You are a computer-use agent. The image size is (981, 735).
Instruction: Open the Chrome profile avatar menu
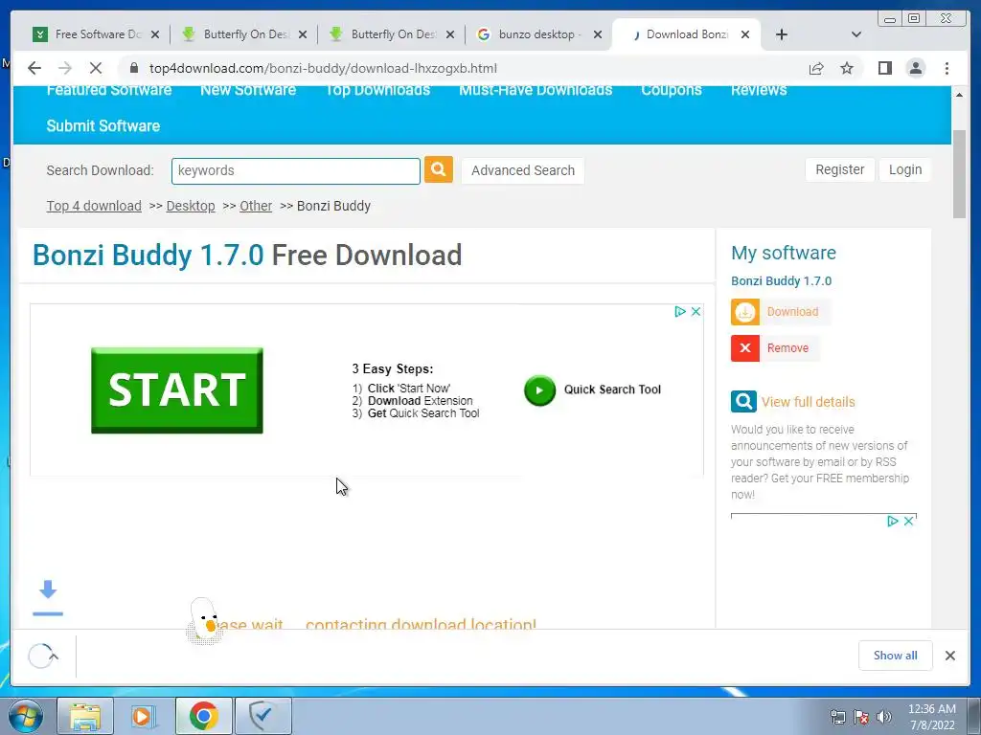(915, 68)
